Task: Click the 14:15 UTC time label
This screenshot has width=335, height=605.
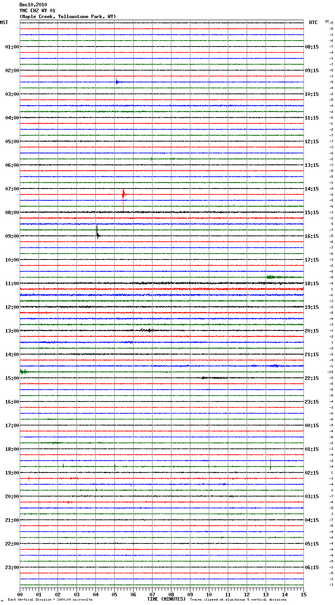Action: (x=312, y=189)
